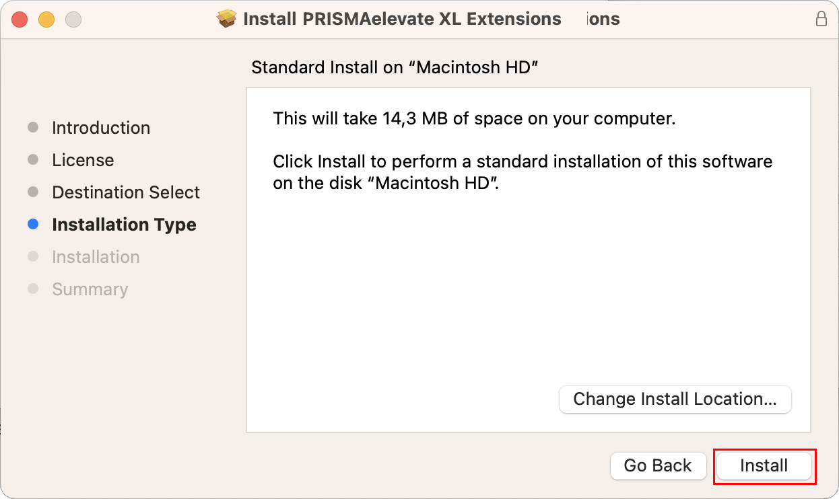Screen dimensions: 839x499
Task: Click the dimmed Summary step
Action: [90, 289]
